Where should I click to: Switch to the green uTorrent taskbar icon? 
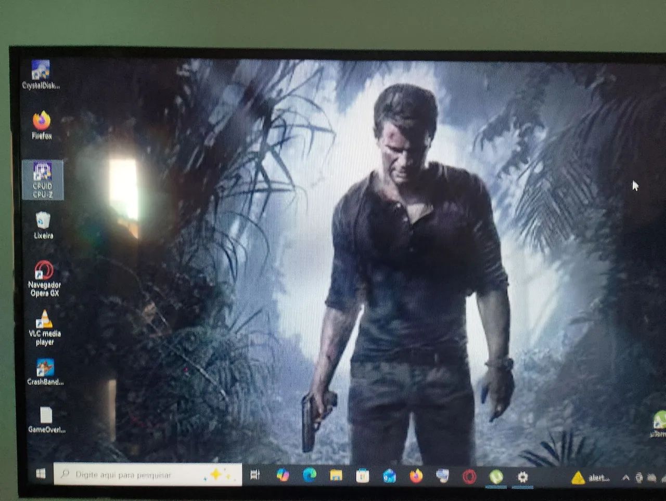pos(496,477)
